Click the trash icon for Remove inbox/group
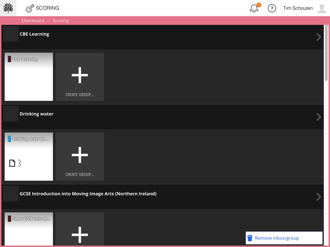330x247 pixels. tap(250, 238)
